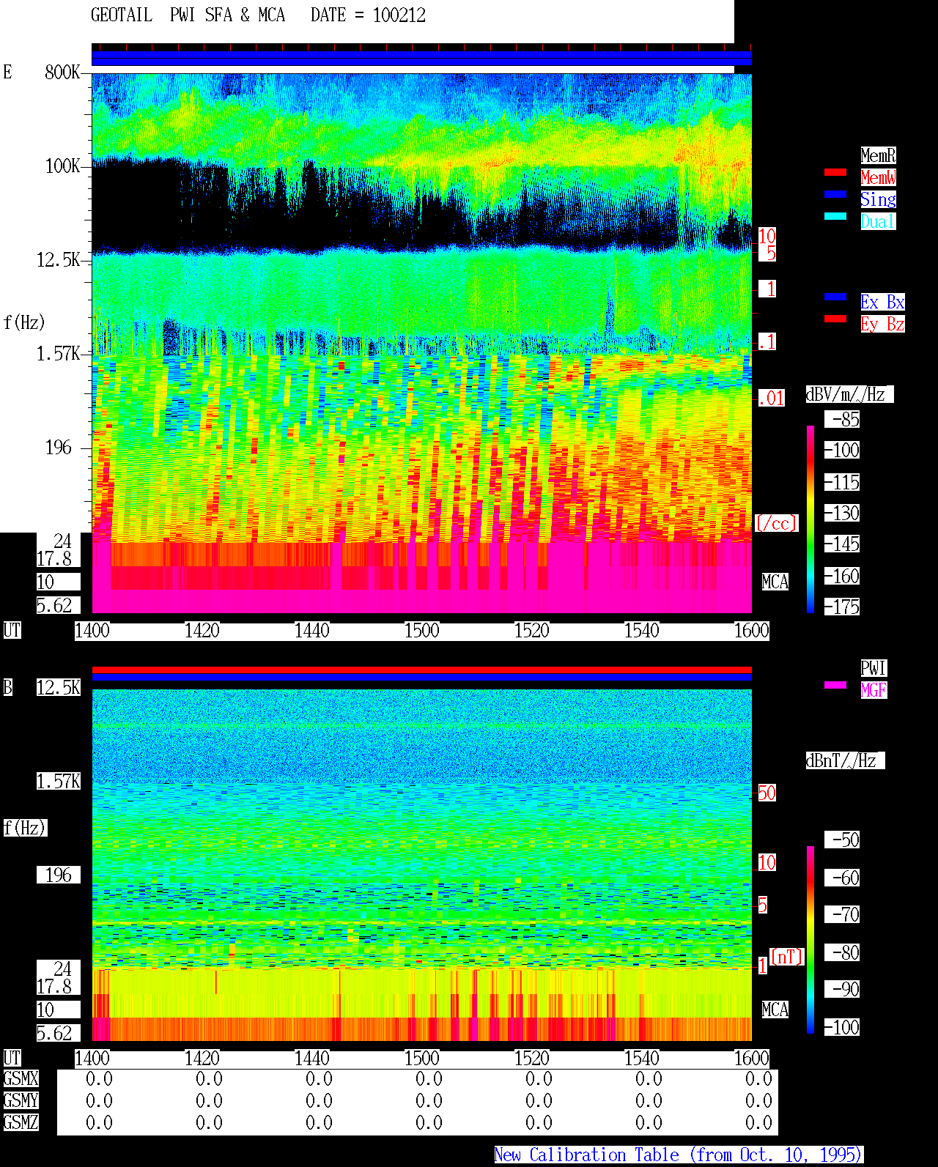
Task: Click the GSMZ row label
Action: pos(21,1122)
